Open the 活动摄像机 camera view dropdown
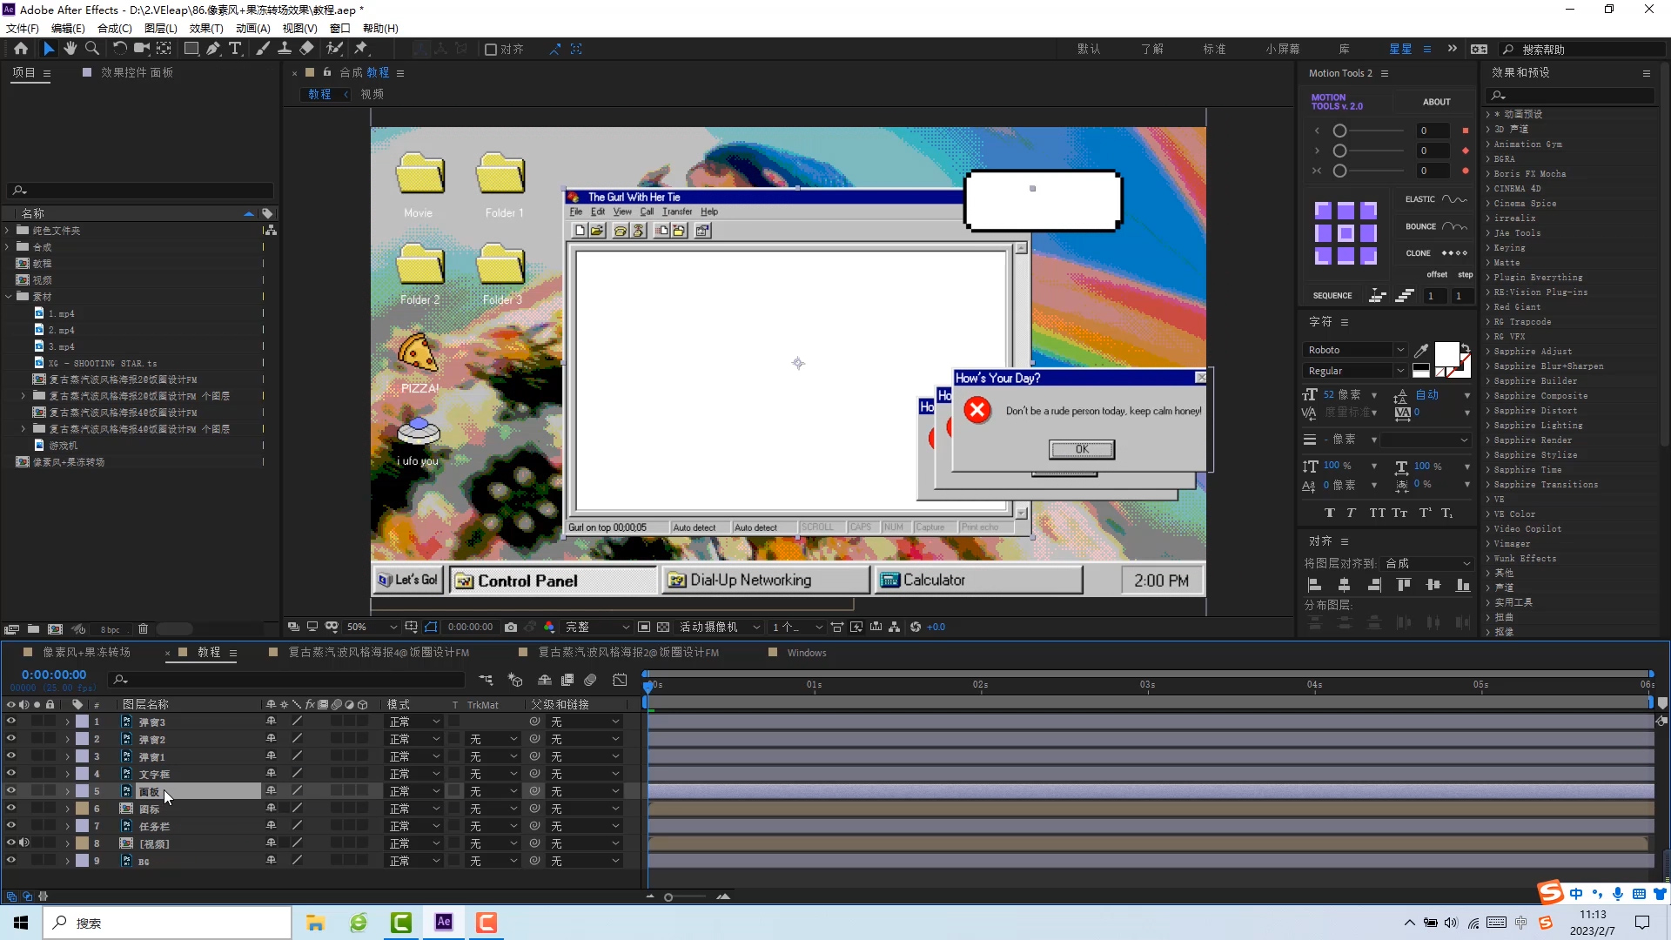 [721, 627]
